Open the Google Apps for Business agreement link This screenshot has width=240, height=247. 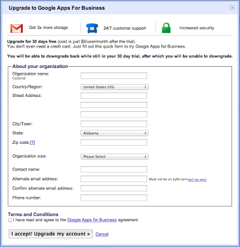pyautogui.click(x=92, y=220)
